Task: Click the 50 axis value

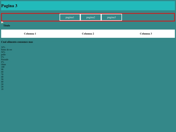Action: [x=2, y=79]
